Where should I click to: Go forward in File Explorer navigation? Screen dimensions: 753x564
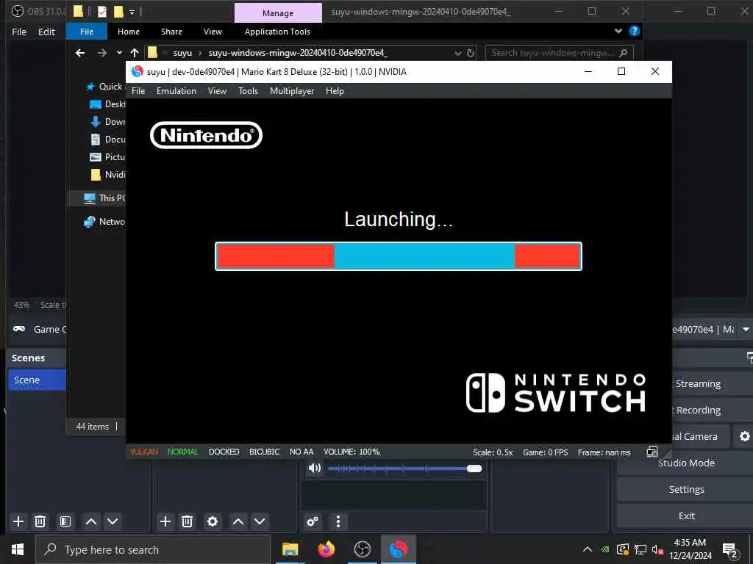(x=101, y=53)
